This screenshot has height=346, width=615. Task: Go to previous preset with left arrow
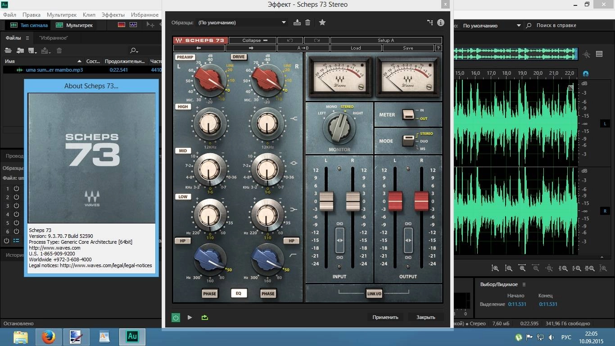[199, 48]
